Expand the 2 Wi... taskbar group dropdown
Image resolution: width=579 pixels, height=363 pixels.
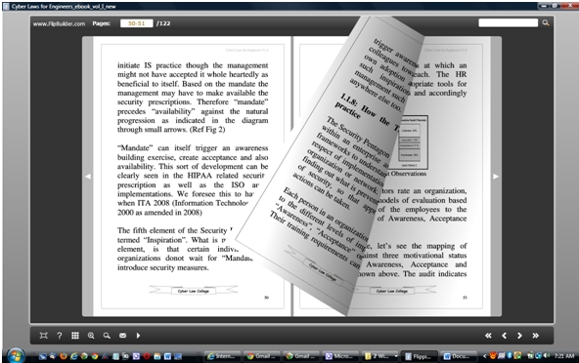pyautogui.click(x=396, y=356)
